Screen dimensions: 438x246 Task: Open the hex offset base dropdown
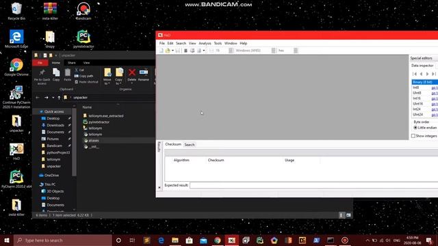pos(296,51)
